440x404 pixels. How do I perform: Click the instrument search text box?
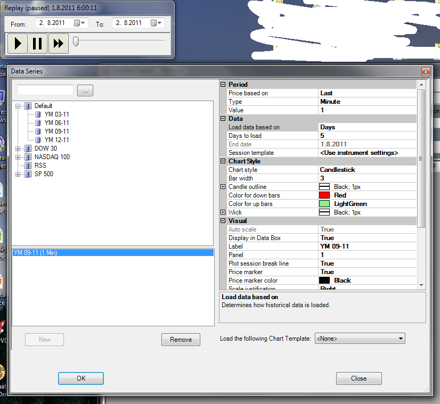(45, 90)
